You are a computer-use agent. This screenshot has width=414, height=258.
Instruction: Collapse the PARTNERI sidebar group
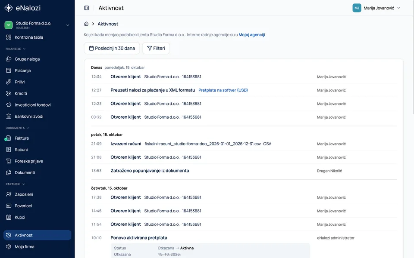tap(16, 184)
